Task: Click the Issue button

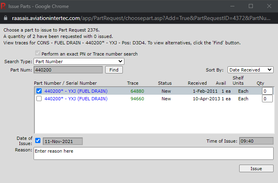Action: point(256,169)
